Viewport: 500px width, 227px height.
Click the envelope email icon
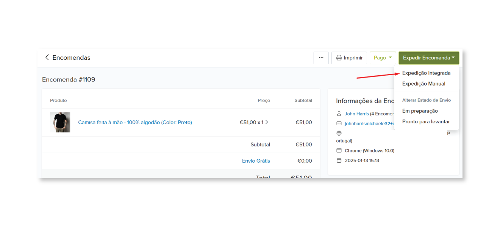(339, 123)
